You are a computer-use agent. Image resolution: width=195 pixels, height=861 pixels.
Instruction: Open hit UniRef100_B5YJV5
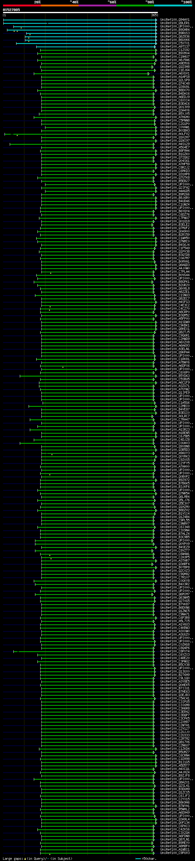(x=175, y=114)
